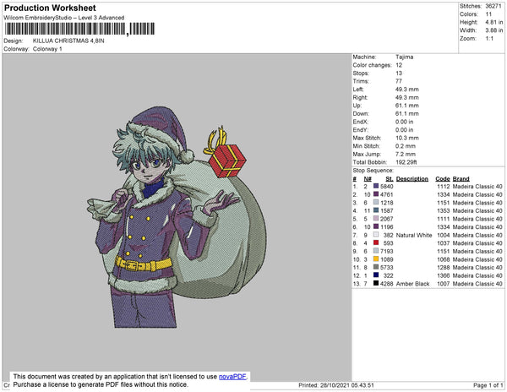Click the 'Page 1 of 1' footer
The width and height of the screenshot is (507, 392).
[488, 385]
